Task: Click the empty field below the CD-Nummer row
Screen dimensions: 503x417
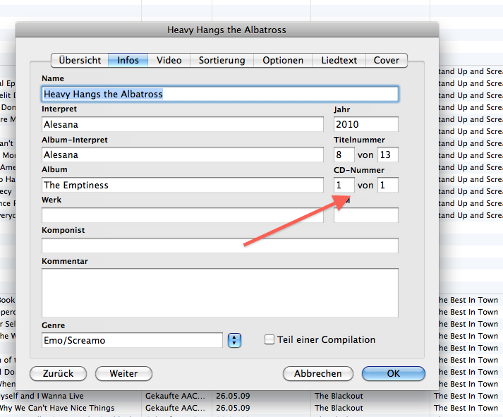Action: (x=366, y=215)
